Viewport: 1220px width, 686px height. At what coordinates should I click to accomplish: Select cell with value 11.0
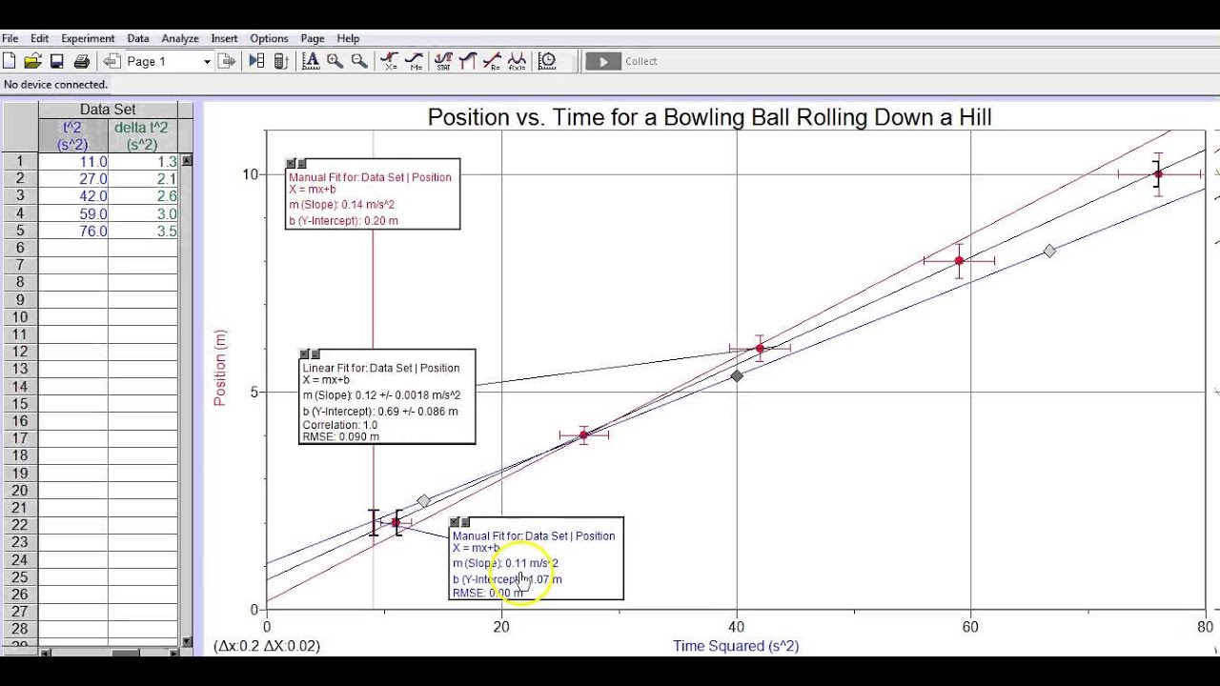[73, 162]
